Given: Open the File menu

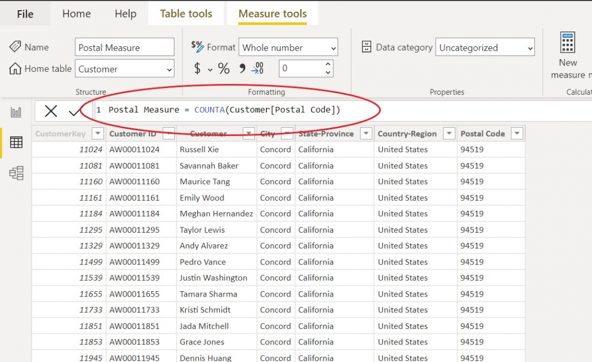Looking at the screenshot, I should tap(25, 14).
